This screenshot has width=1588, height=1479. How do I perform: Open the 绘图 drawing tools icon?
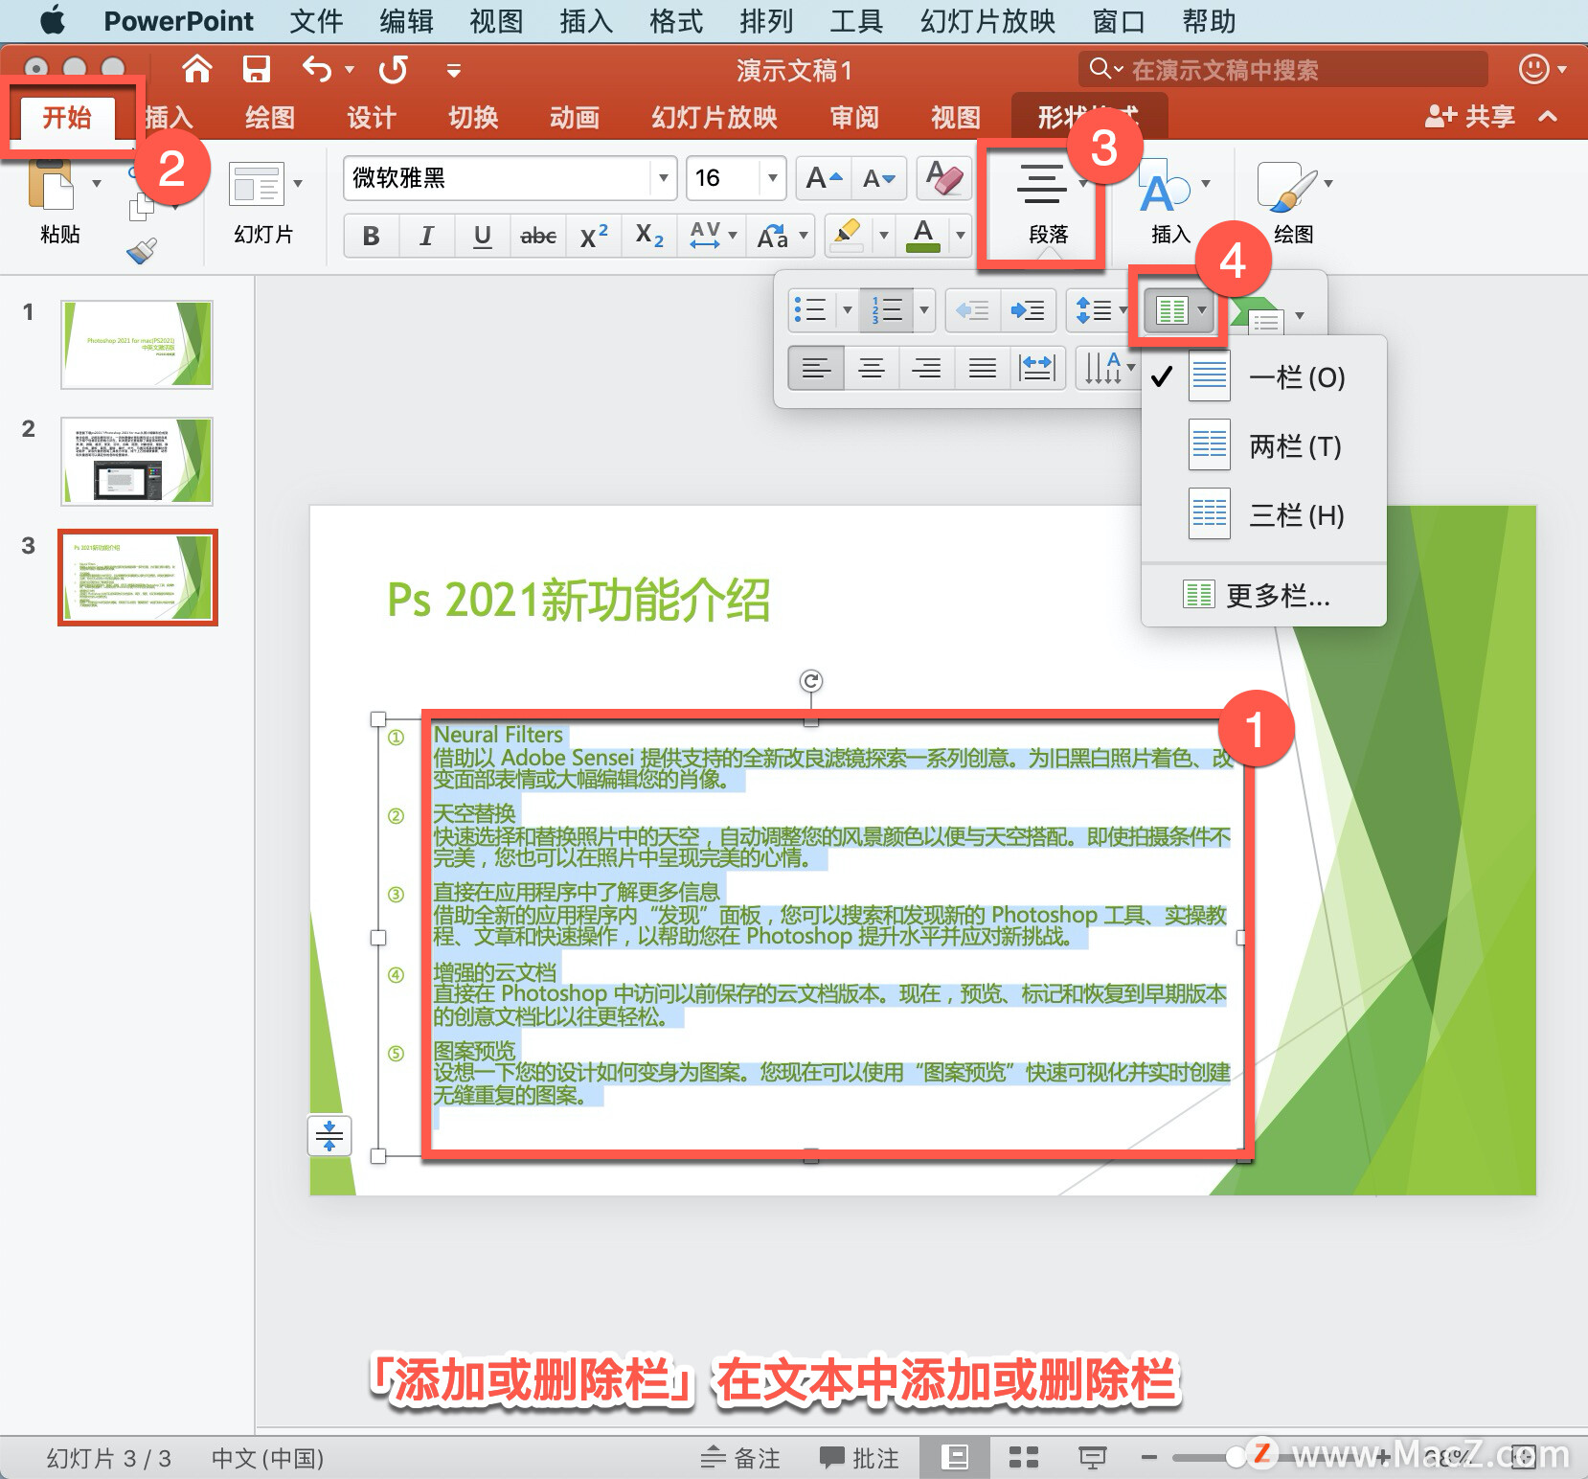click(x=1285, y=186)
